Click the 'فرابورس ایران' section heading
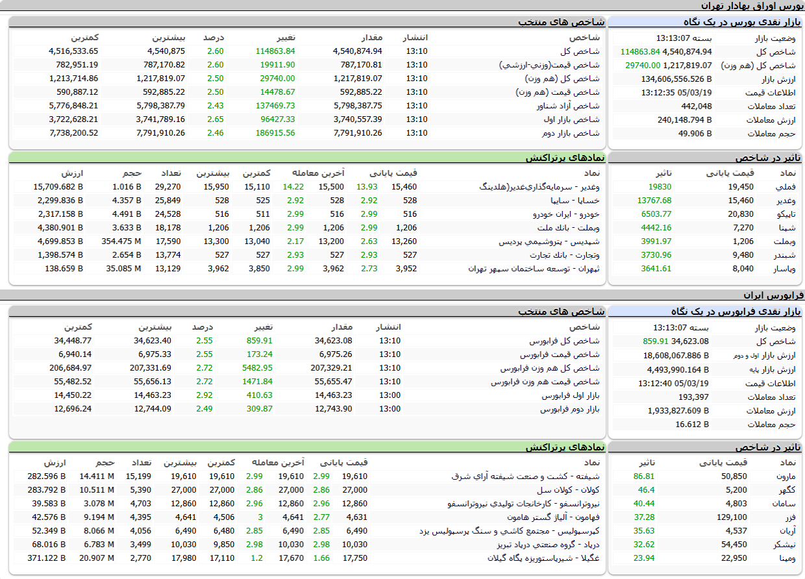Image resolution: width=805 pixels, height=579 pixels. point(773,295)
